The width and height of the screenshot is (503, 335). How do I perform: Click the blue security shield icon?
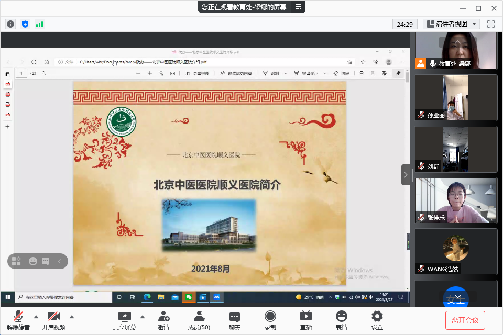[x=25, y=24]
